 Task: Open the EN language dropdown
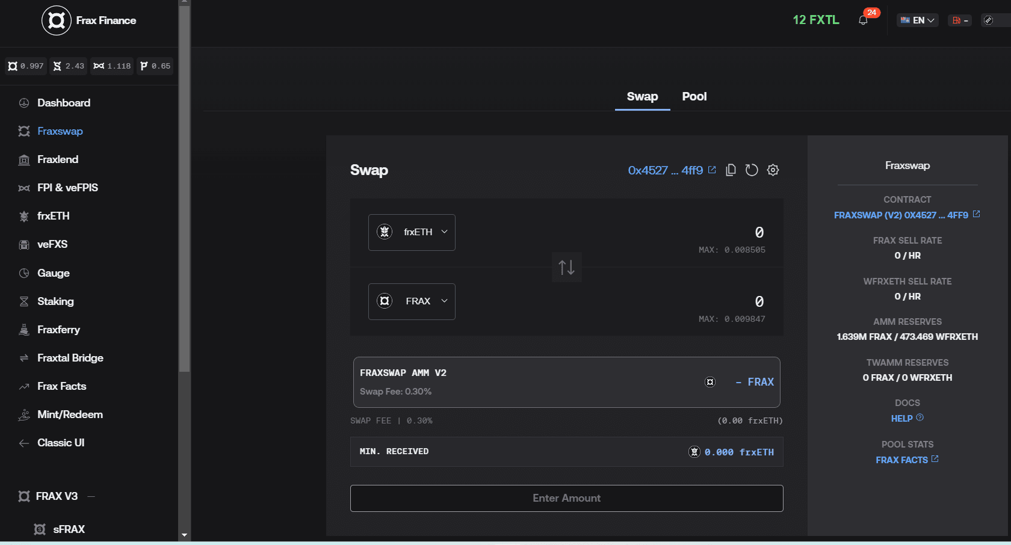pos(917,20)
